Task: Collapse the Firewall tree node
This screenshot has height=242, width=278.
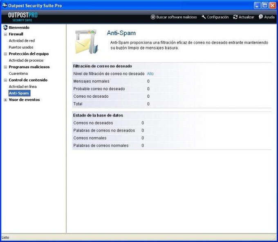Action: pyautogui.click(x=5, y=34)
